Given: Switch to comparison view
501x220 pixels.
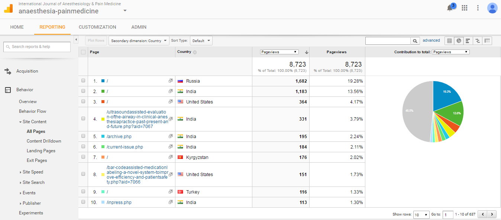Looking at the screenshot, I should [478, 41].
